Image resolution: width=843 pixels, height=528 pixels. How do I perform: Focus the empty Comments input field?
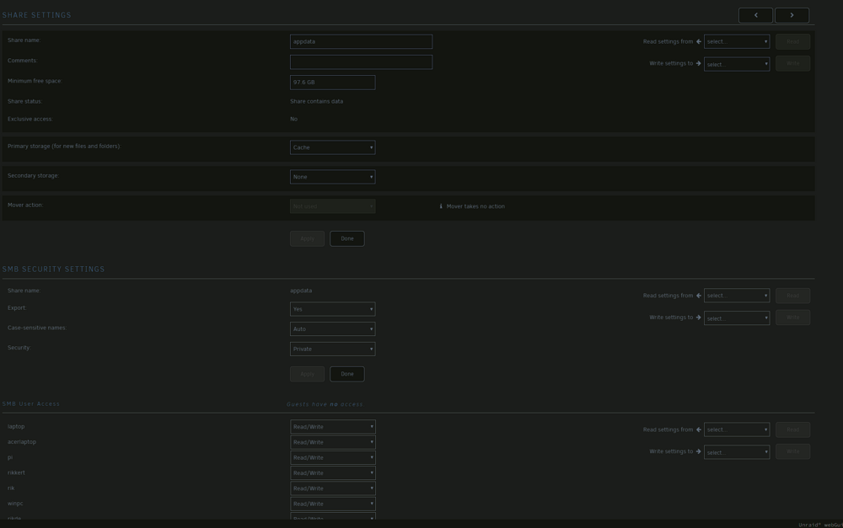pos(361,61)
